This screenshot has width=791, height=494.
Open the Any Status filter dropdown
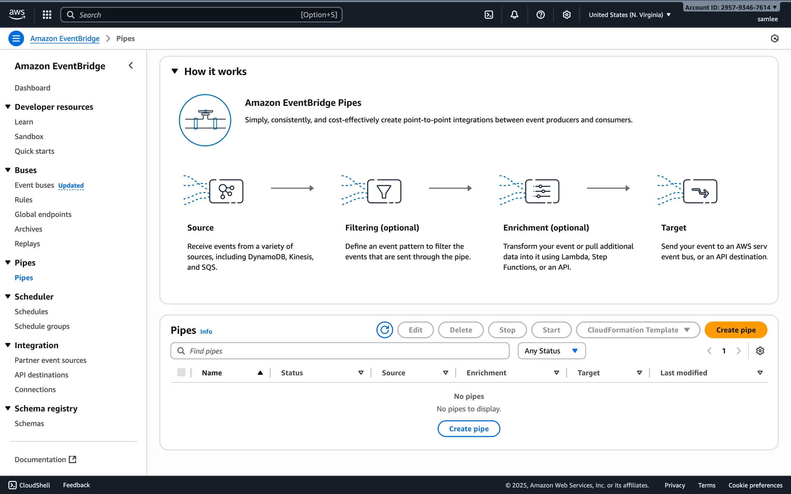551,351
